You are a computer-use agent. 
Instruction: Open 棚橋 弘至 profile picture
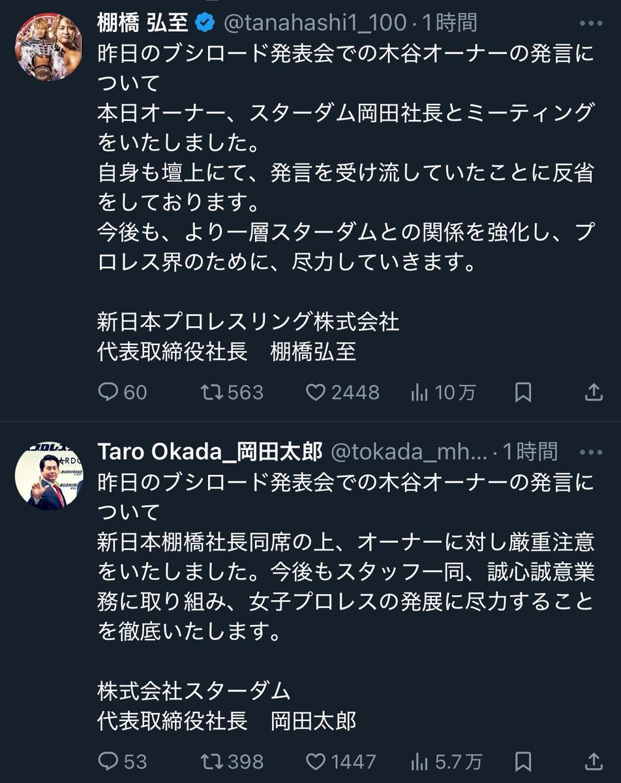[x=49, y=46]
